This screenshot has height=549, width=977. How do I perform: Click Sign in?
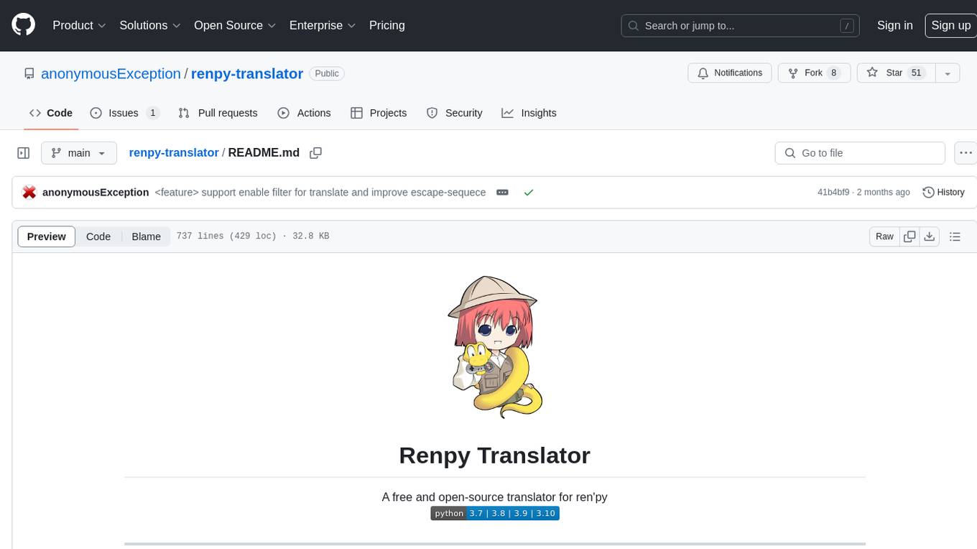[894, 25]
